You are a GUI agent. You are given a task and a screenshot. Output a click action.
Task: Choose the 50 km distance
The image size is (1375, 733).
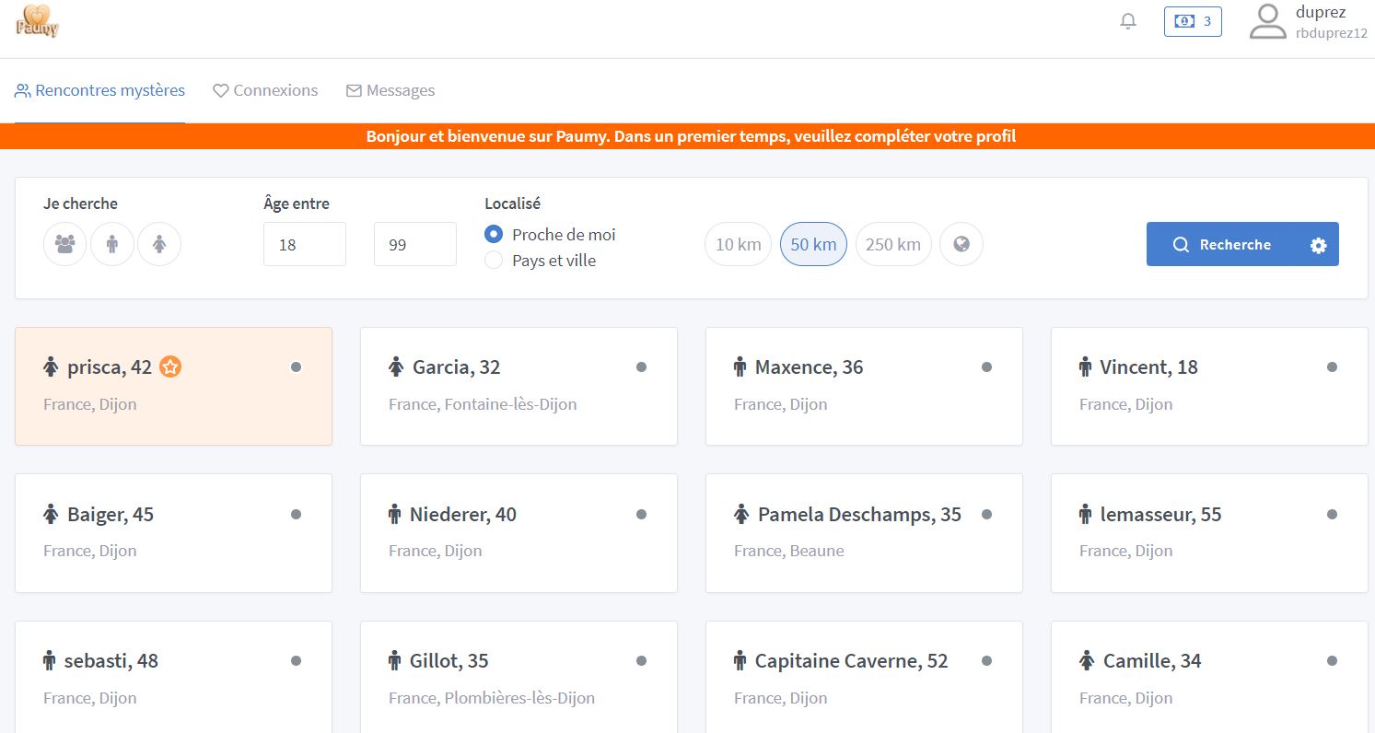(x=813, y=244)
